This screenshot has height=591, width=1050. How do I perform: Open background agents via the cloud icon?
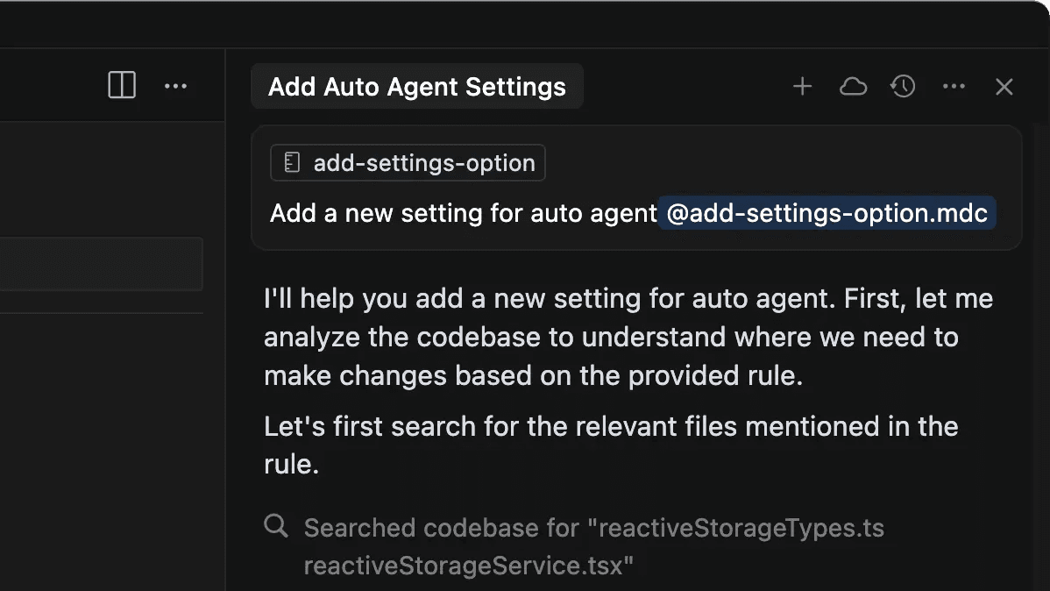[x=853, y=86]
